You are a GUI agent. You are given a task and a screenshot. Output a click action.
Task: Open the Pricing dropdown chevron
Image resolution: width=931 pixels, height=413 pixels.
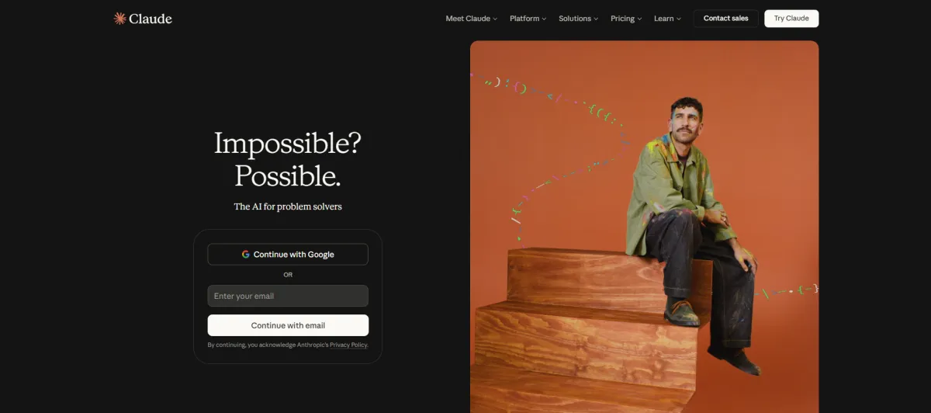pos(639,19)
